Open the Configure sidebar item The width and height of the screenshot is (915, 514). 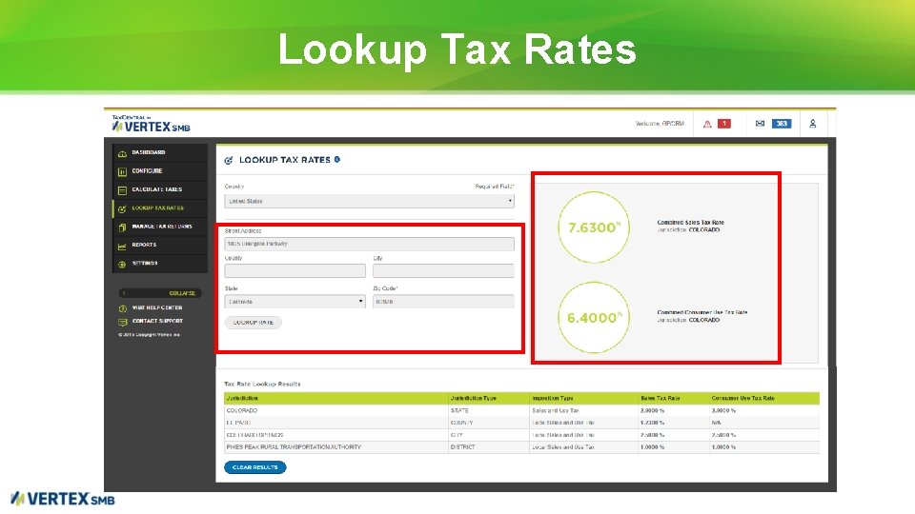tap(160, 171)
